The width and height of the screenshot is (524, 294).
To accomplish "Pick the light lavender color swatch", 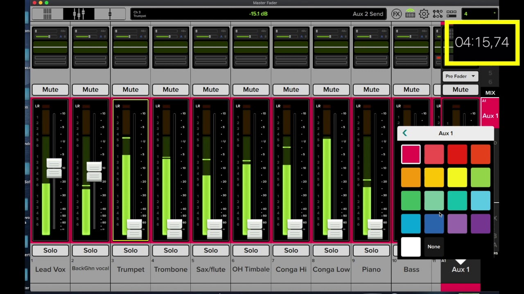I will tap(457, 224).
